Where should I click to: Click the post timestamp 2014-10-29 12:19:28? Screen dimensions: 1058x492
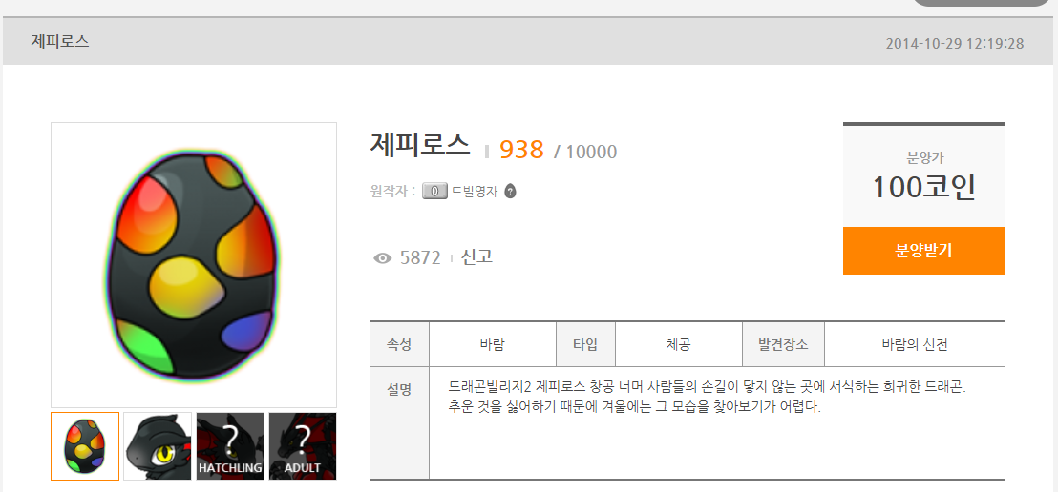955,44
